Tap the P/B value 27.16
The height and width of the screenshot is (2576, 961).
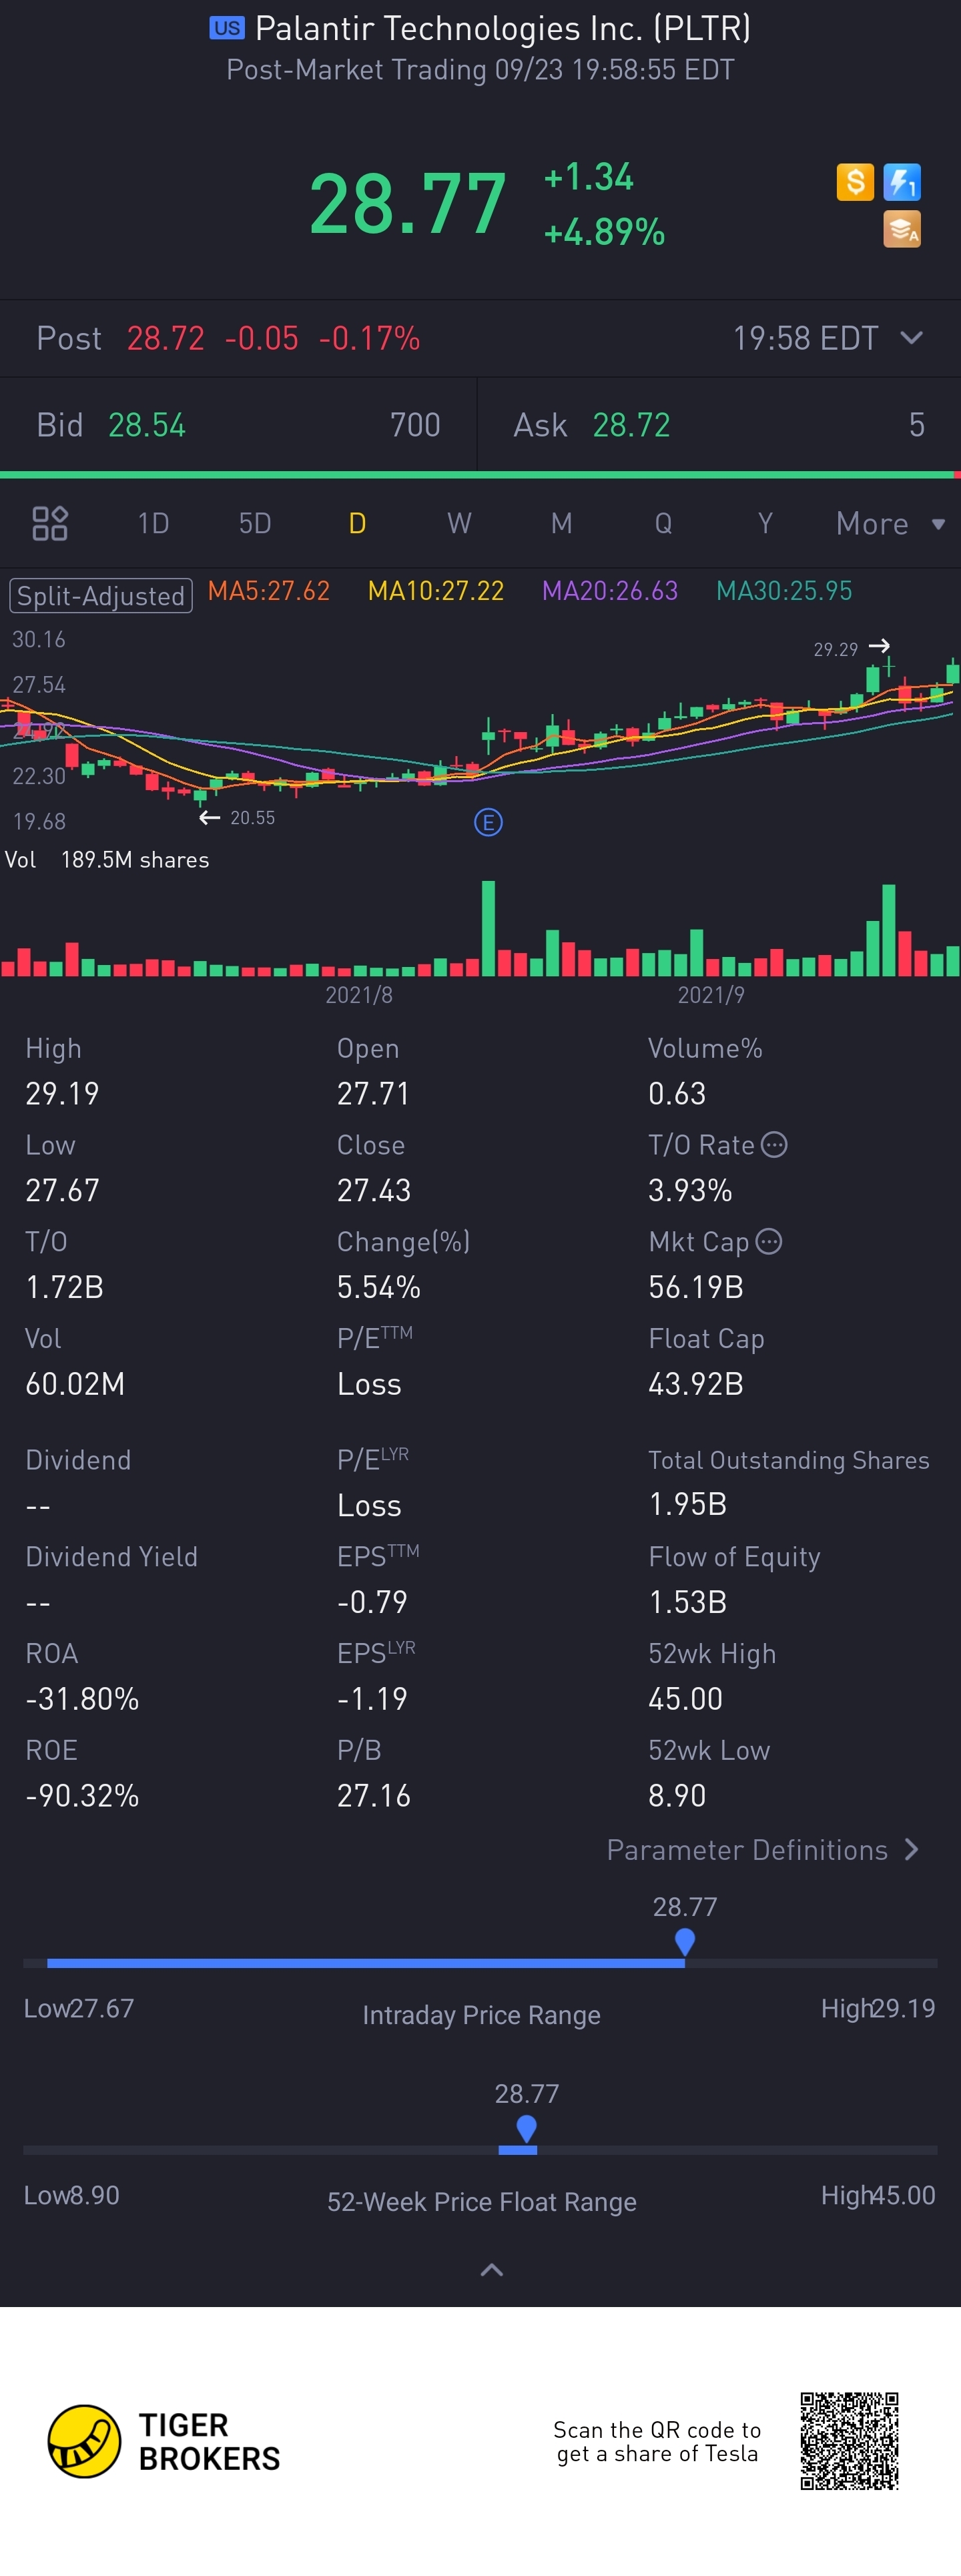point(374,1796)
